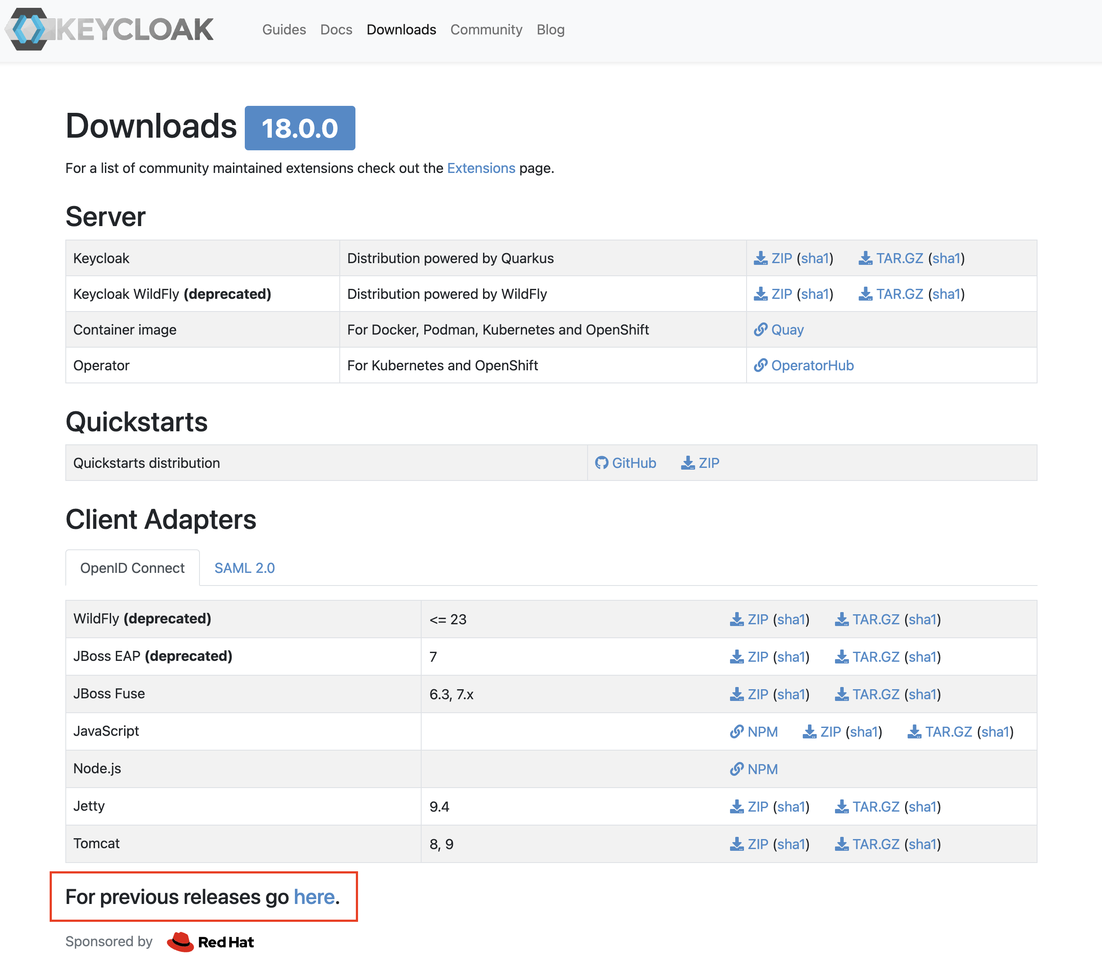
Task: Open the Quay container image link
Action: tap(787, 329)
